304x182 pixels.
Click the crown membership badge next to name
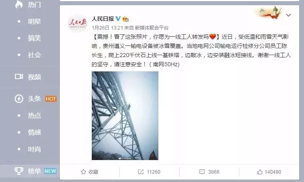(125, 19)
